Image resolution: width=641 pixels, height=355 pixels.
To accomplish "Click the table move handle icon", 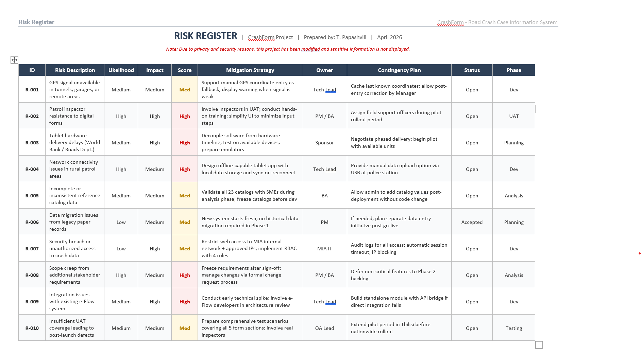I will pyautogui.click(x=14, y=60).
